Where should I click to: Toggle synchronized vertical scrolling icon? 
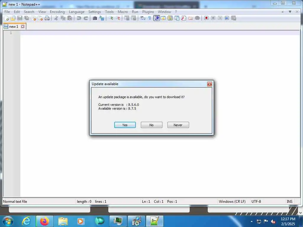(x=127, y=18)
